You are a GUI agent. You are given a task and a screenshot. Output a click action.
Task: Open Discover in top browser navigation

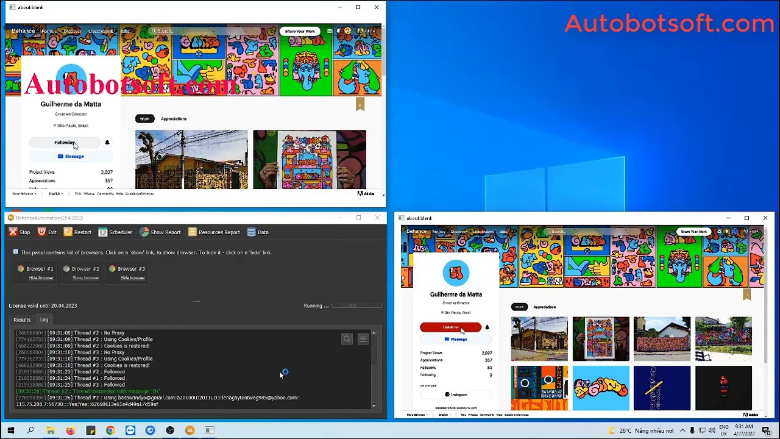73,31
